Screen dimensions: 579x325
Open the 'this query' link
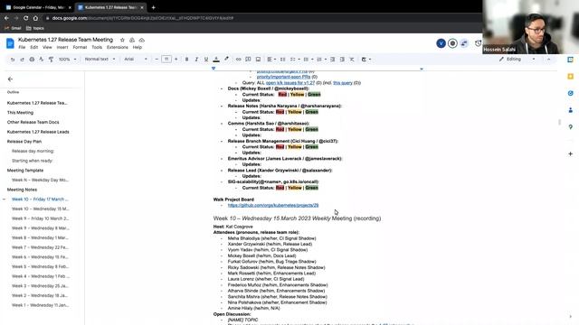click(343, 83)
